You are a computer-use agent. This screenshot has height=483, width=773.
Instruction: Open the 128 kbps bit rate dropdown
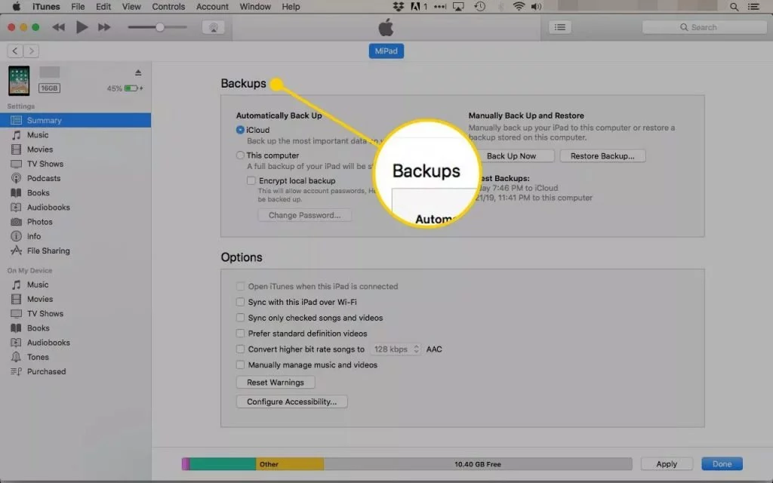click(396, 349)
